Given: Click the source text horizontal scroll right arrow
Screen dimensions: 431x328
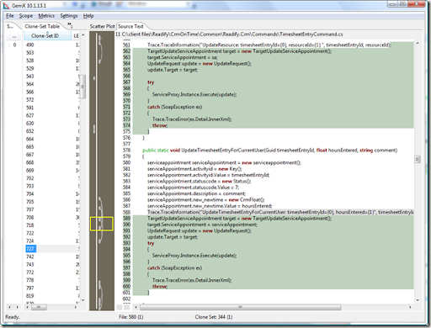Looking at the screenshot, I should (410, 307).
